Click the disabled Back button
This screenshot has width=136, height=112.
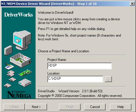[14, 107]
